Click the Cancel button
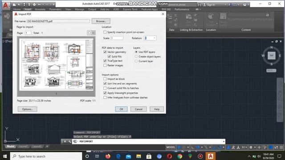 (138, 109)
